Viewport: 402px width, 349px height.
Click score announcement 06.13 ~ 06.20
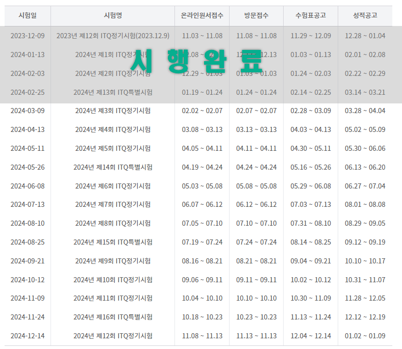pyautogui.click(x=365, y=168)
